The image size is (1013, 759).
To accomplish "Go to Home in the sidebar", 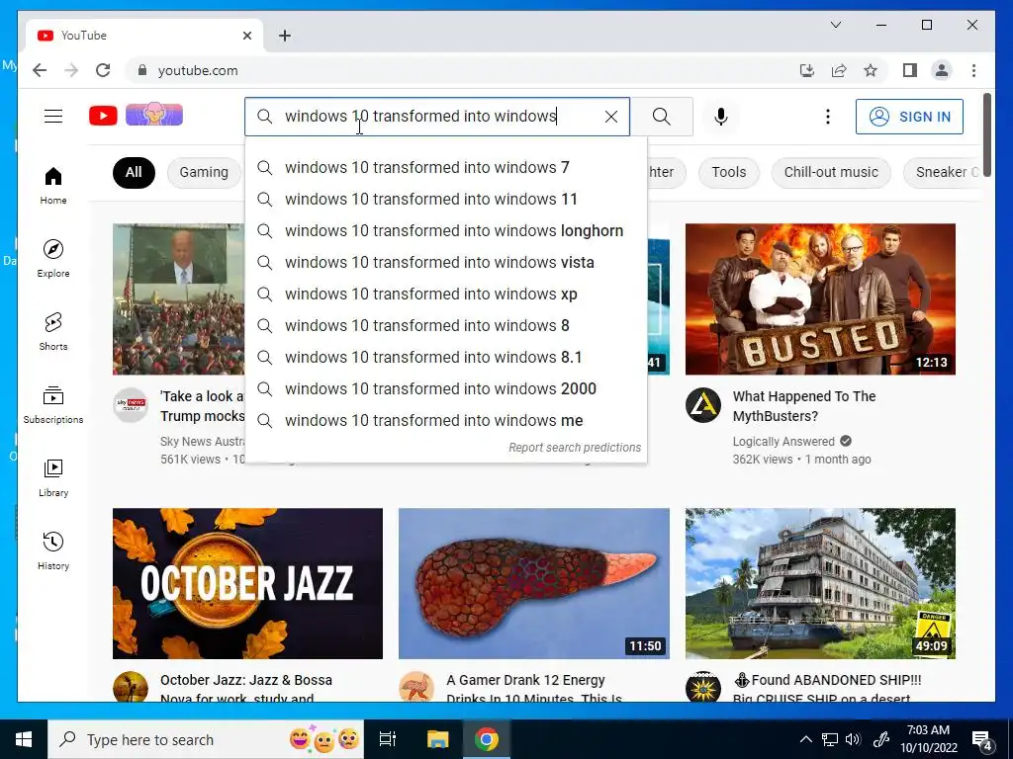I will [x=53, y=186].
